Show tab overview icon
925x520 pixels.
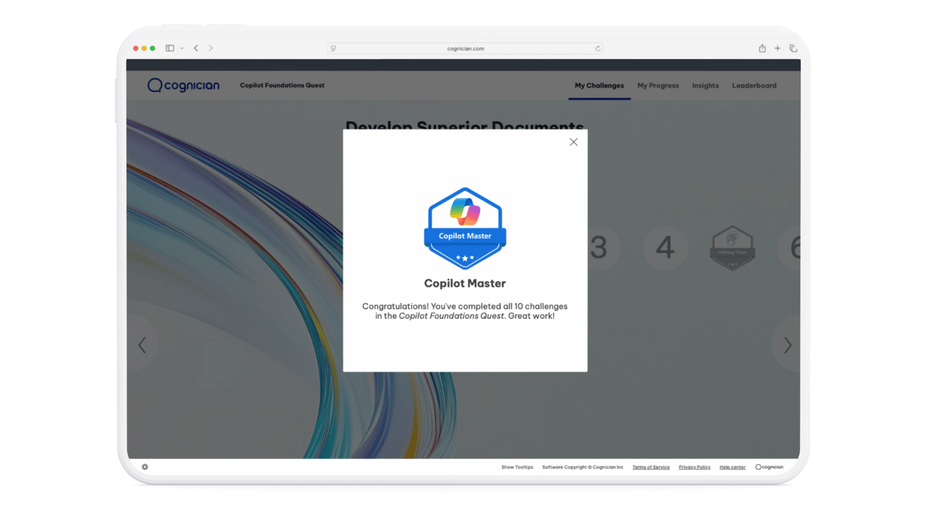[x=793, y=48]
